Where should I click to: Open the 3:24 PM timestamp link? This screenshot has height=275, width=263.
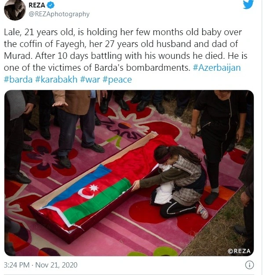[x=17, y=265]
